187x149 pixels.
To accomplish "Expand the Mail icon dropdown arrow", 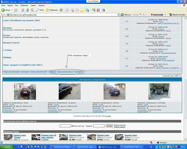I will pos(69,10).
